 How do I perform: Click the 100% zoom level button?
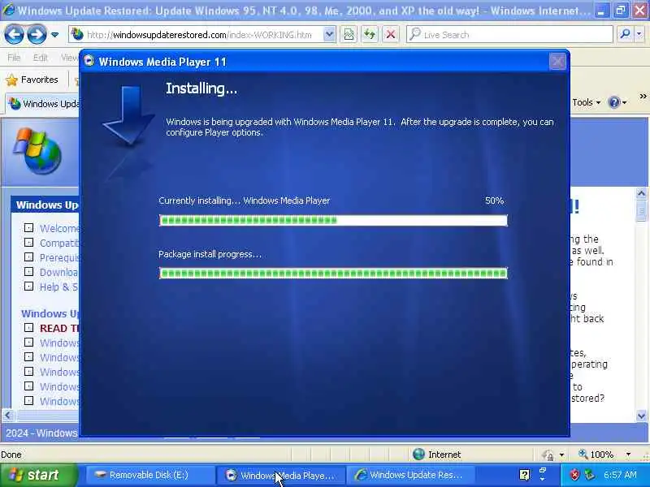tap(596, 455)
